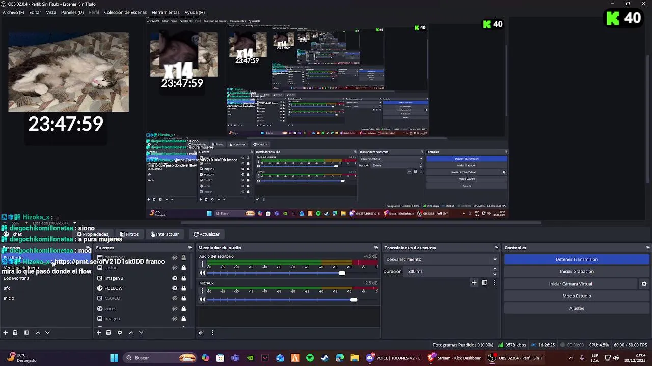Image resolution: width=652 pixels, height=366 pixels.
Task: Open transition properties three-dot menu
Action: tap(494, 282)
